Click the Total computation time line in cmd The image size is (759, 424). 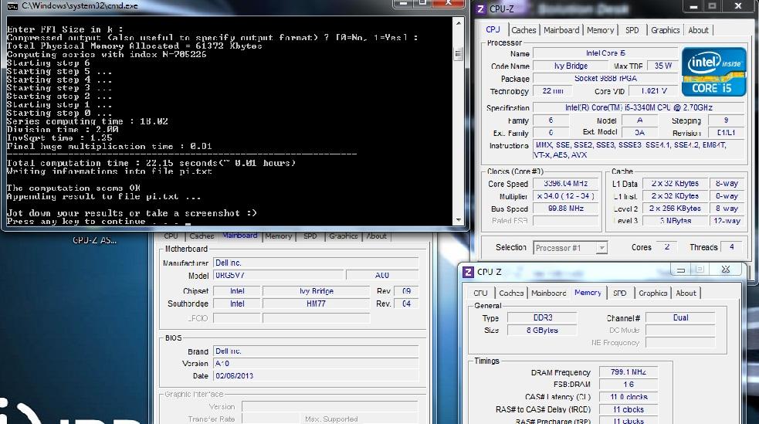pos(151,163)
